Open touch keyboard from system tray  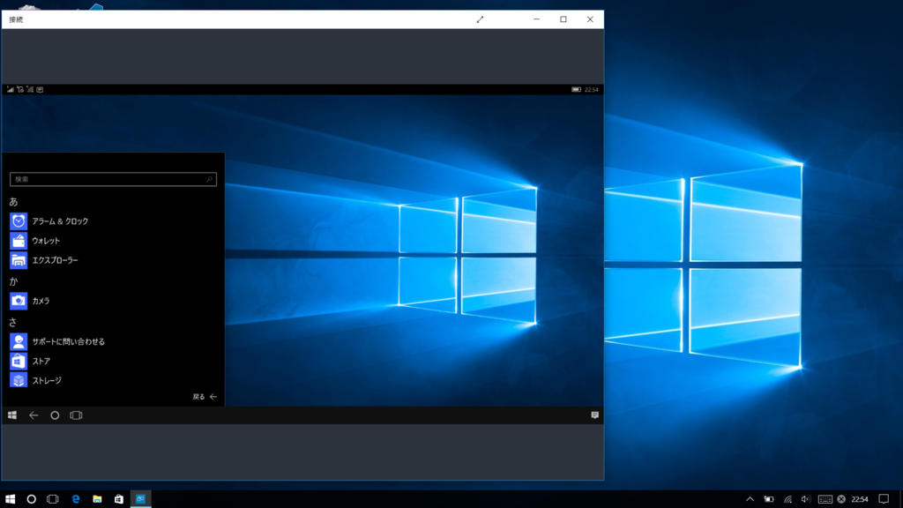click(x=825, y=499)
